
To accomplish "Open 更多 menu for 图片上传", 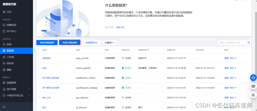I will [x=233, y=98].
